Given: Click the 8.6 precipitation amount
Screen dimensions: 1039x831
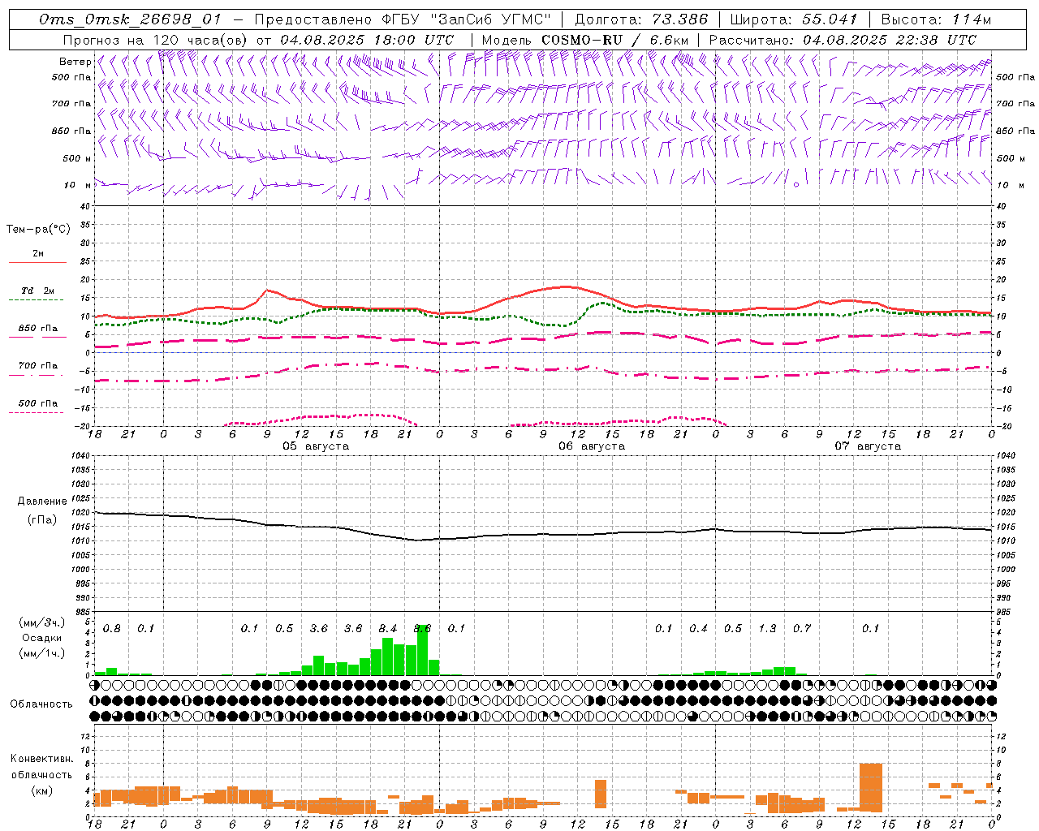Looking at the screenshot, I should click(422, 628).
